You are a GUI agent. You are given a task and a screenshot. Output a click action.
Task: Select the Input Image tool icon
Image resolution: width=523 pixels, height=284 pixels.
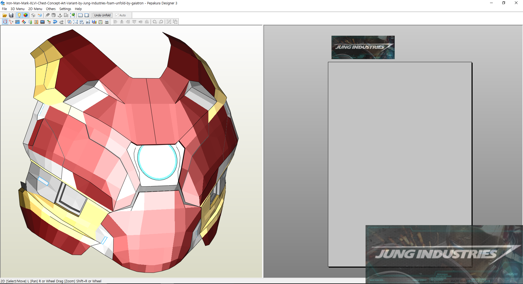point(42,22)
